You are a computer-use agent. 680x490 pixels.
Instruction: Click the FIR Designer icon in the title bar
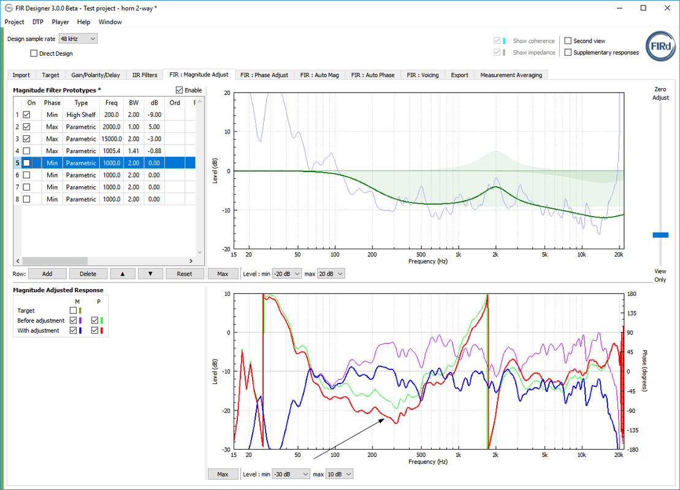click(10, 8)
